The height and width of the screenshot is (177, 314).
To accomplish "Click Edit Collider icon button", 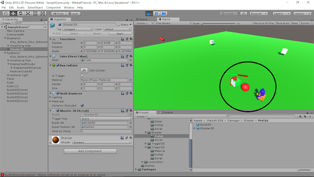I will point(84,70).
